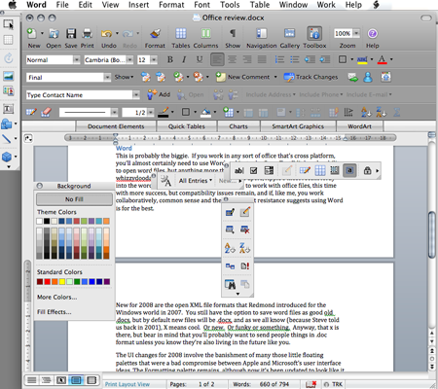Image resolution: width=438 pixels, height=389 pixels.
Task: Open Fill Effects in Background palette
Action: click(x=54, y=312)
